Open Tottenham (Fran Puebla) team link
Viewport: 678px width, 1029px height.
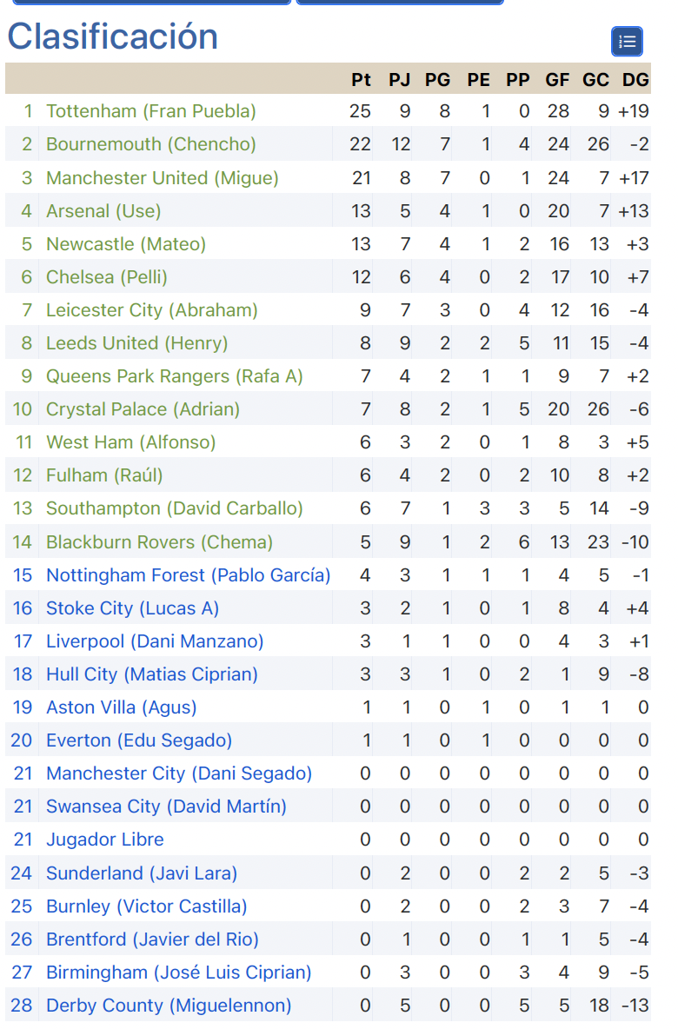pos(150,111)
